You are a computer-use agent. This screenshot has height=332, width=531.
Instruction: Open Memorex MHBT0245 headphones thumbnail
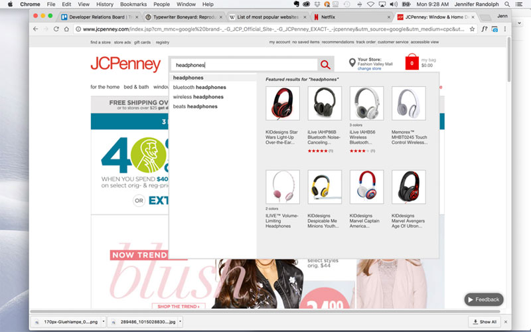[409, 104]
